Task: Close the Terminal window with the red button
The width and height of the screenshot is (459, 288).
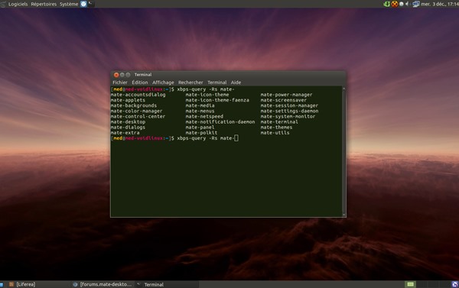Action: point(116,75)
